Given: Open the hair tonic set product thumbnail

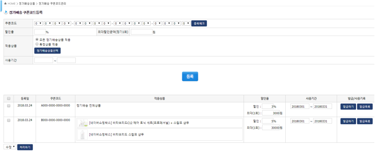Looking at the screenshot, I should (82, 123).
